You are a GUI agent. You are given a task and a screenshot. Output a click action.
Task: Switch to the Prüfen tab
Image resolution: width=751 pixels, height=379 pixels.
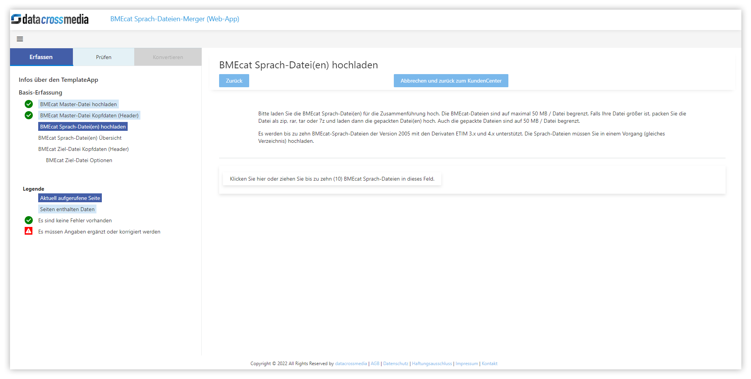click(x=103, y=57)
